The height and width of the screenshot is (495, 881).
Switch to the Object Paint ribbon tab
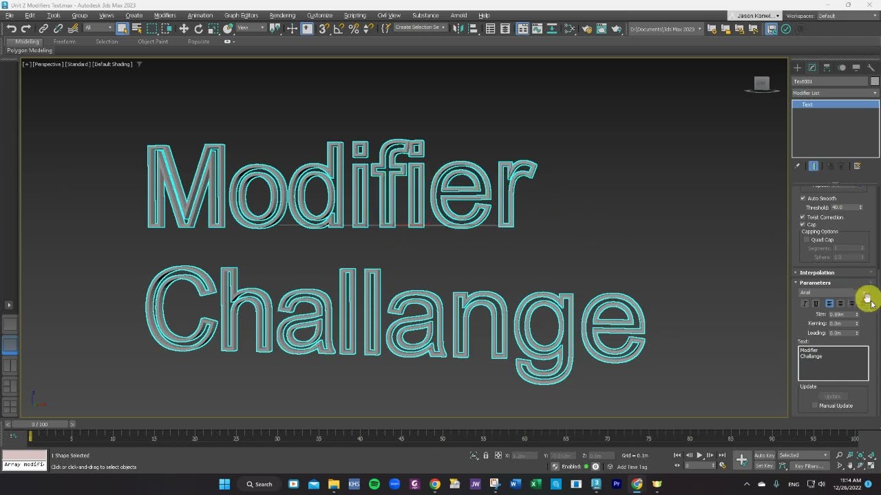pyautogui.click(x=153, y=41)
